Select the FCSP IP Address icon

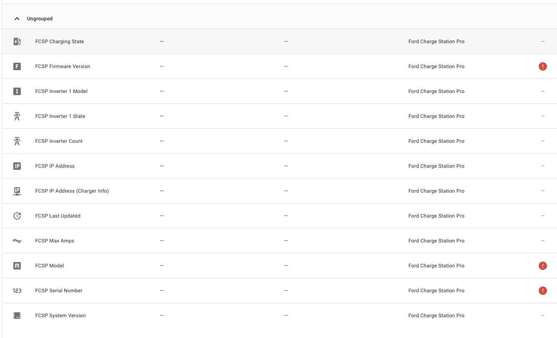(x=17, y=166)
